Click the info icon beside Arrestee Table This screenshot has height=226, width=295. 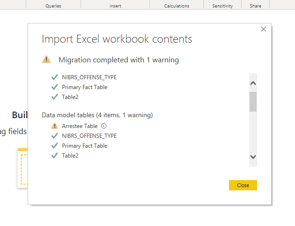tap(103, 126)
